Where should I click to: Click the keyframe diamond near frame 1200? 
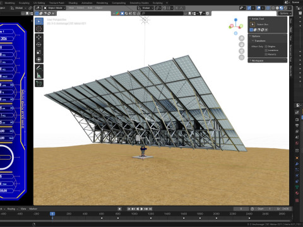[x=151, y=218]
